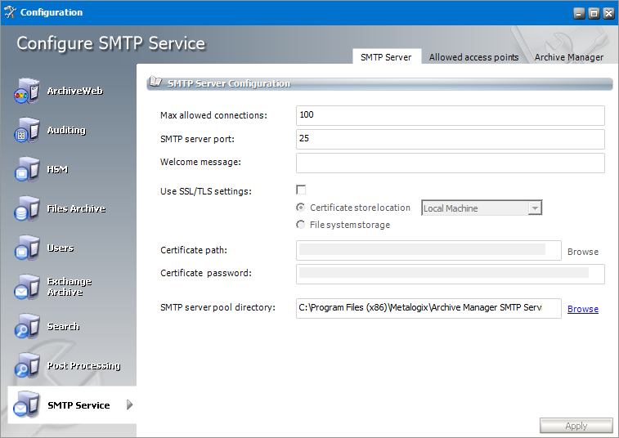Image resolution: width=619 pixels, height=438 pixels.
Task: Click the Post Processing icon
Action: (x=26, y=366)
